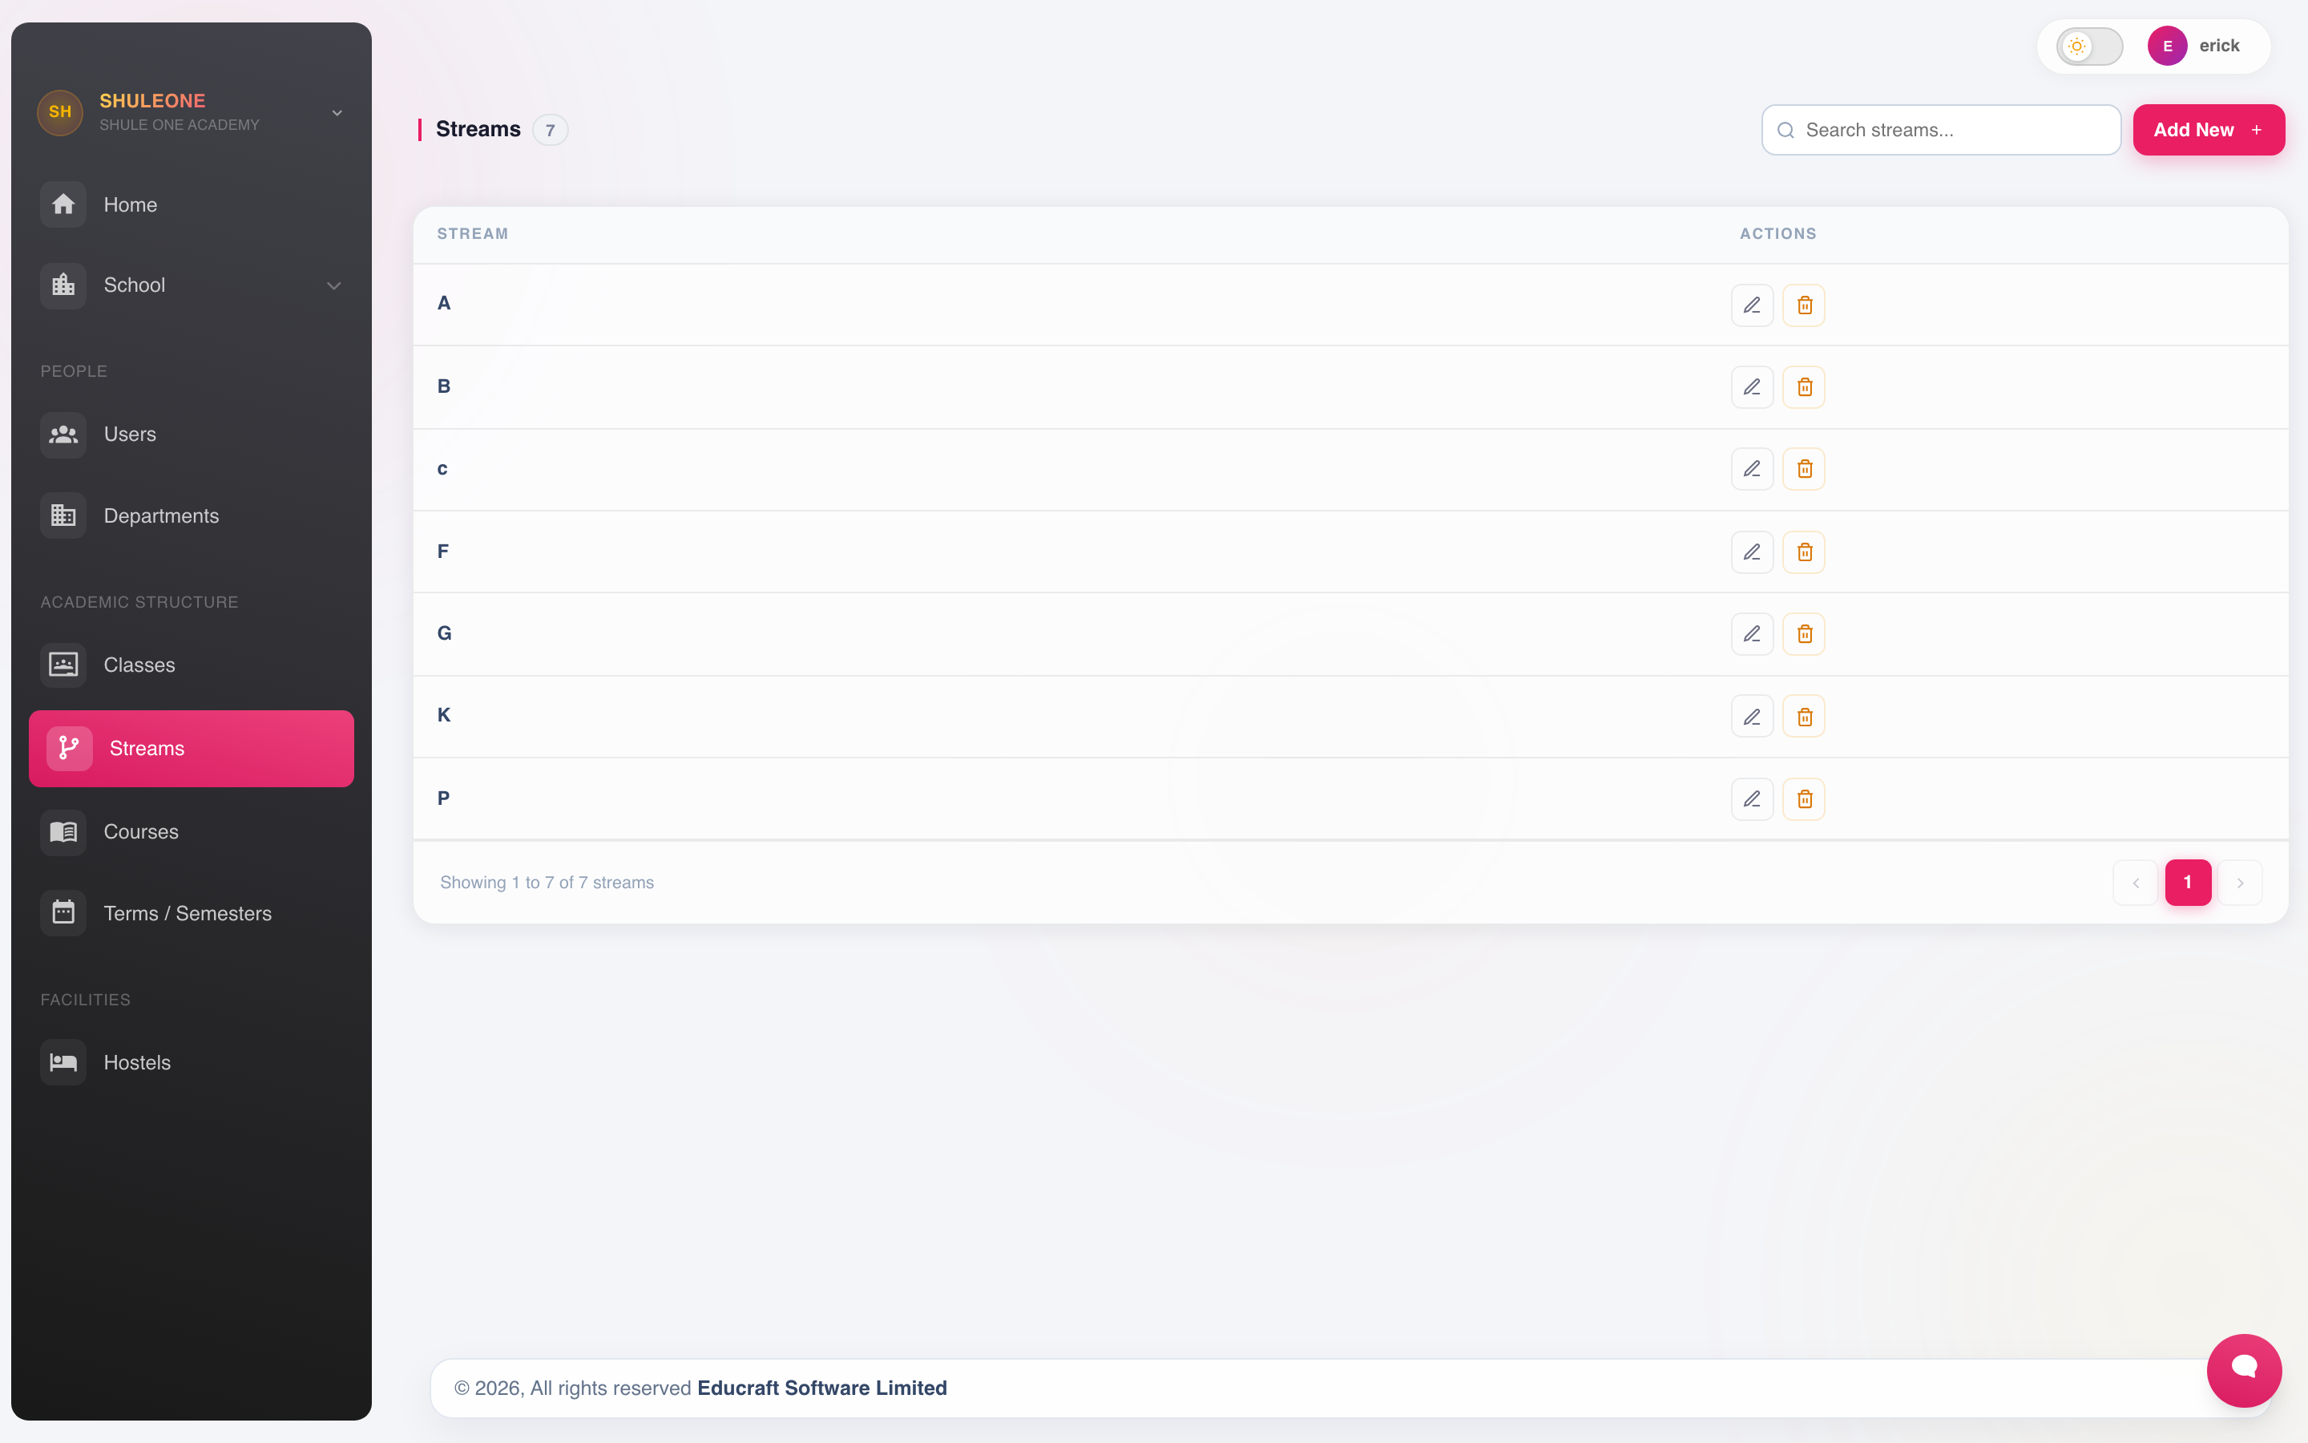Edit stream c with pencil icon
This screenshot has width=2308, height=1443.
pyautogui.click(x=1752, y=470)
